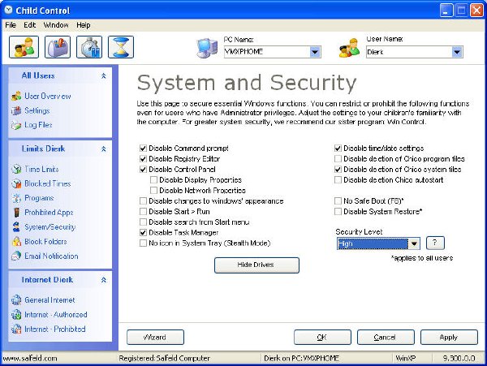Open the Block Folders link
This screenshot has height=366, width=487.
coord(45,242)
